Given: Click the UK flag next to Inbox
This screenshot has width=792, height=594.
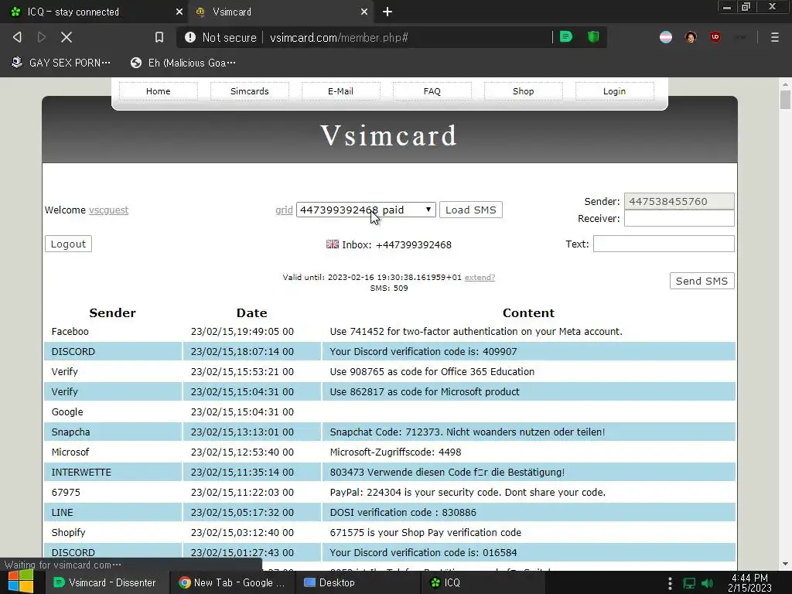Looking at the screenshot, I should (333, 244).
